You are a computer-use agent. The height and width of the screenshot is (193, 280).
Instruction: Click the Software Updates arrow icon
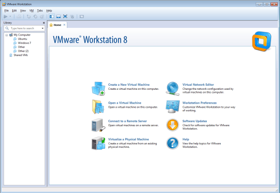tap(173, 125)
